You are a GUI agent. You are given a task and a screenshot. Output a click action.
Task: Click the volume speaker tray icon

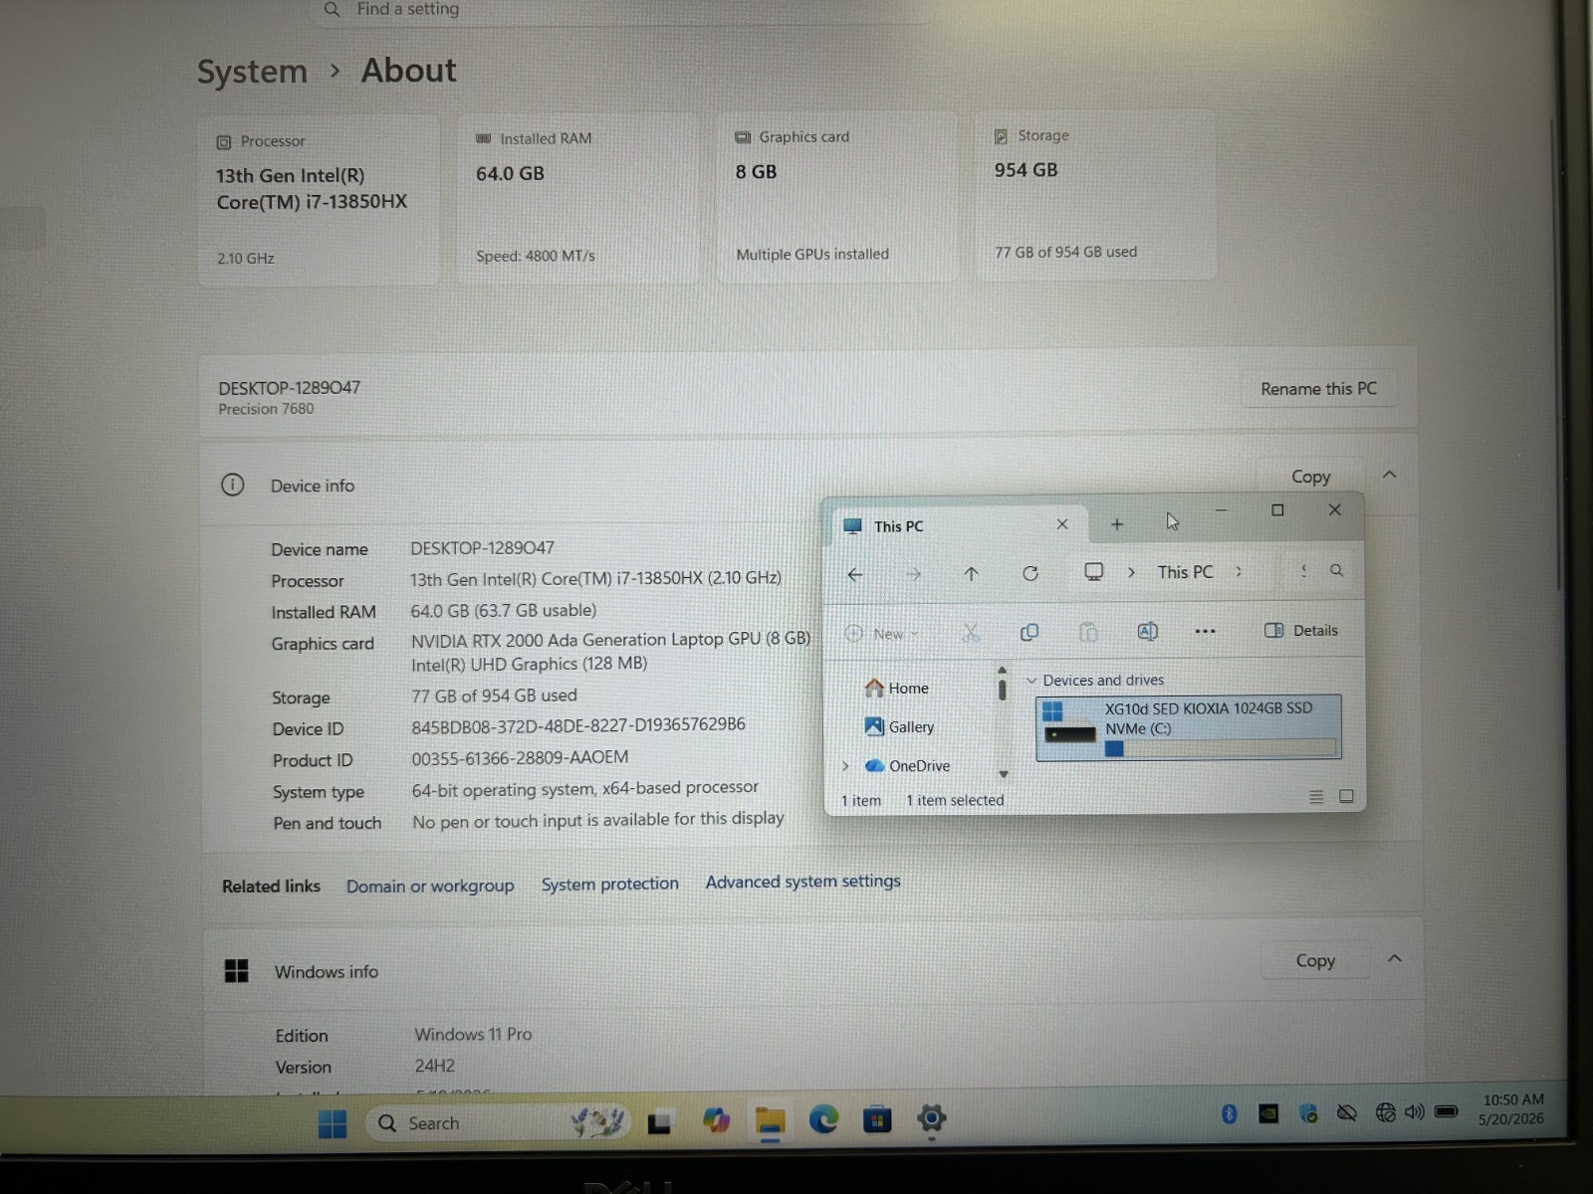[x=1414, y=1111]
